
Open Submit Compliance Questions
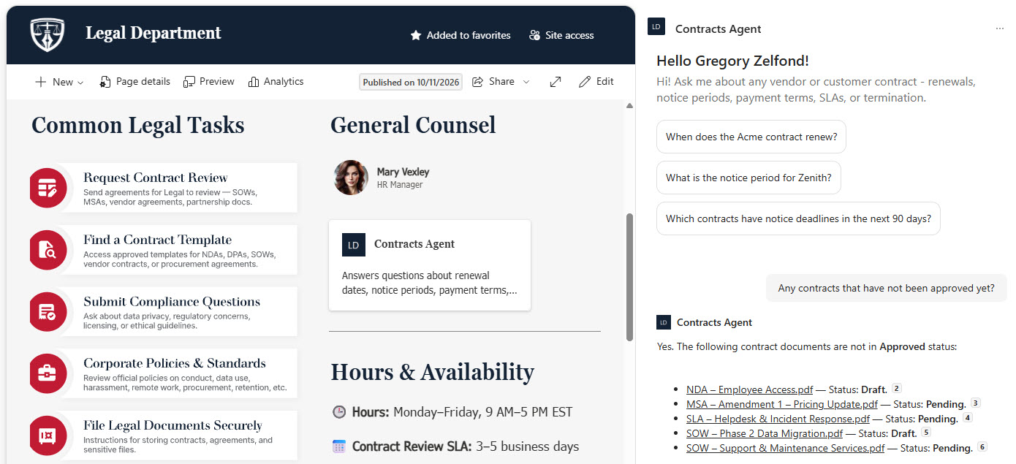(172, 302)
